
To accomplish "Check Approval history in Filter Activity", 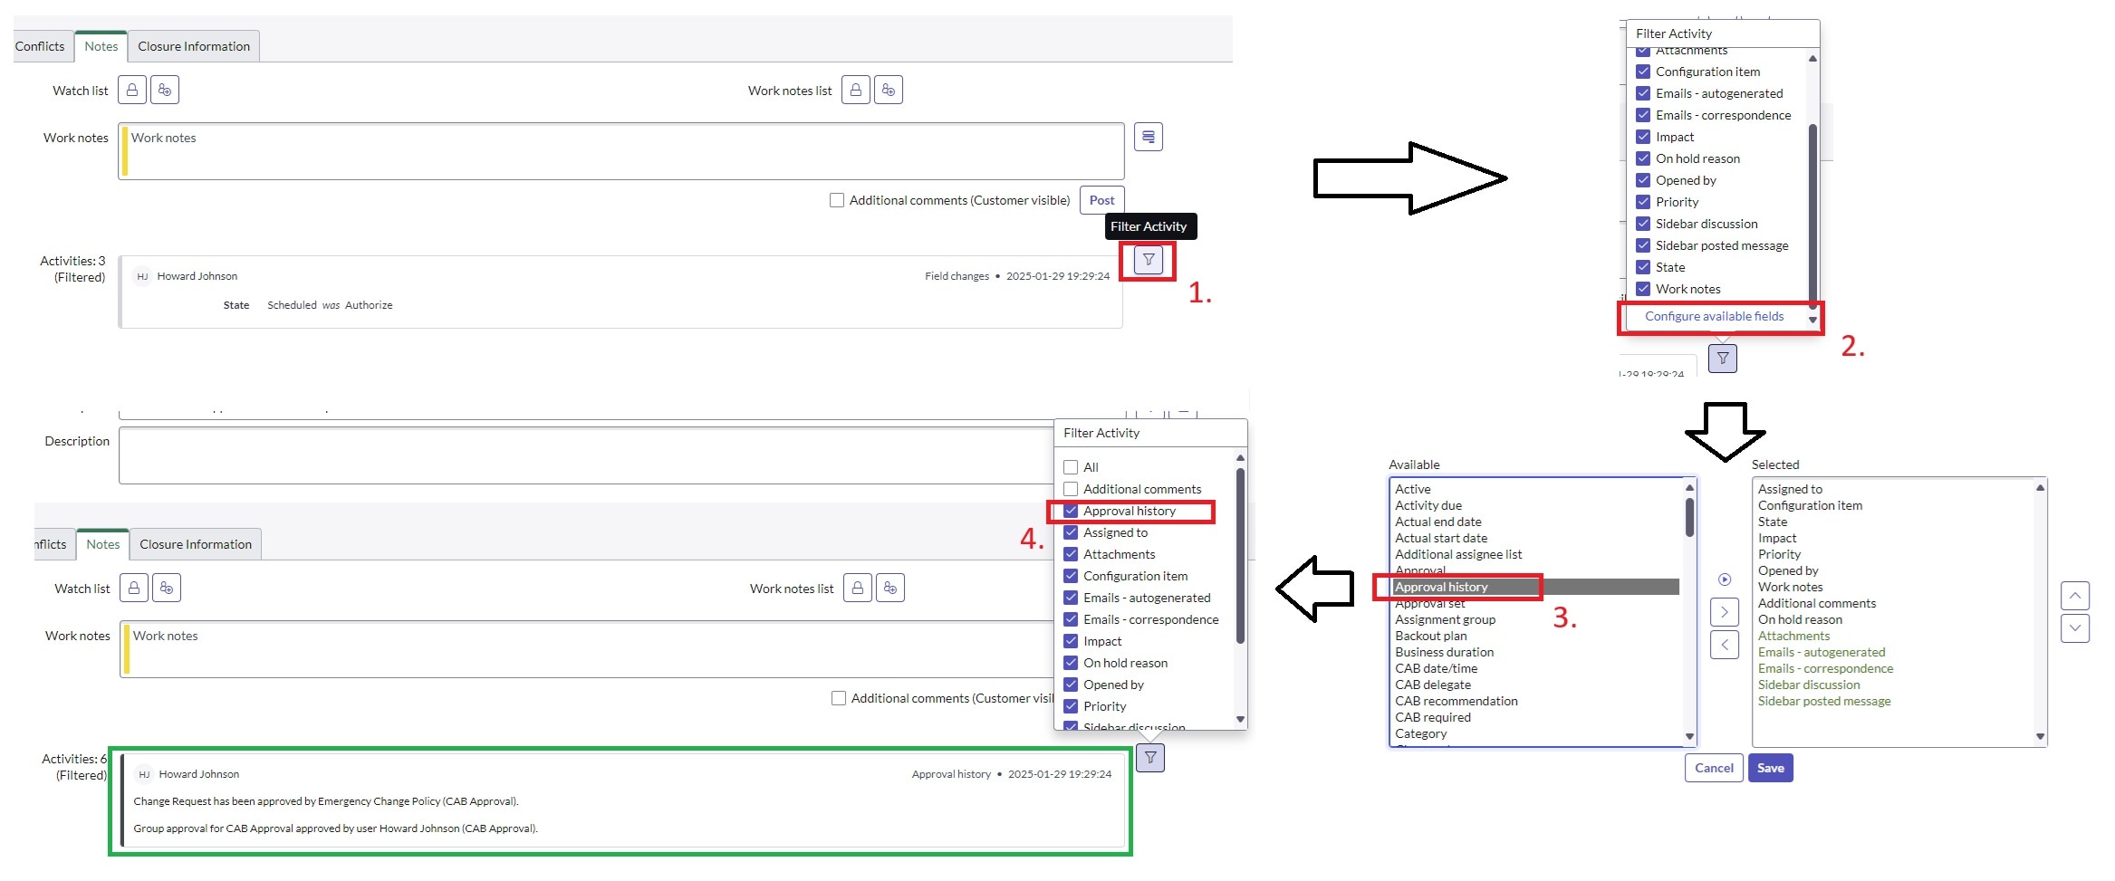I will coord(1072,510).
